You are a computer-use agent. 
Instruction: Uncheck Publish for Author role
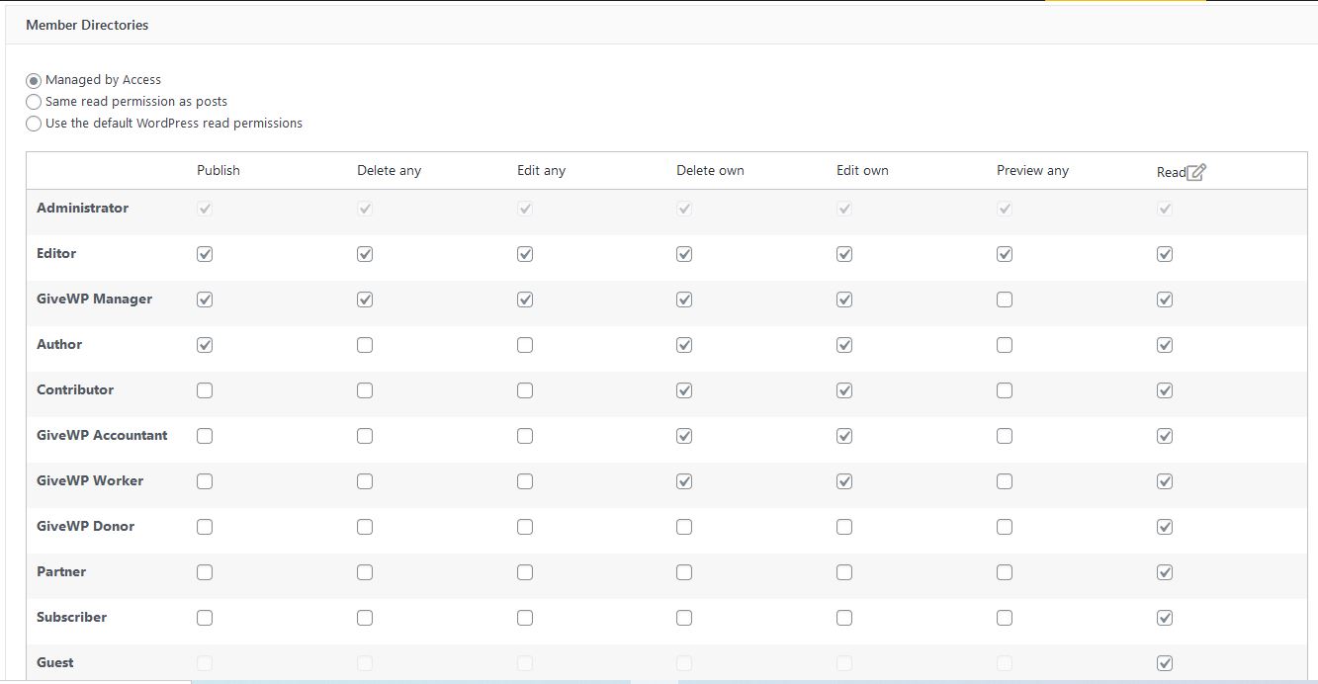click(205, 345)
